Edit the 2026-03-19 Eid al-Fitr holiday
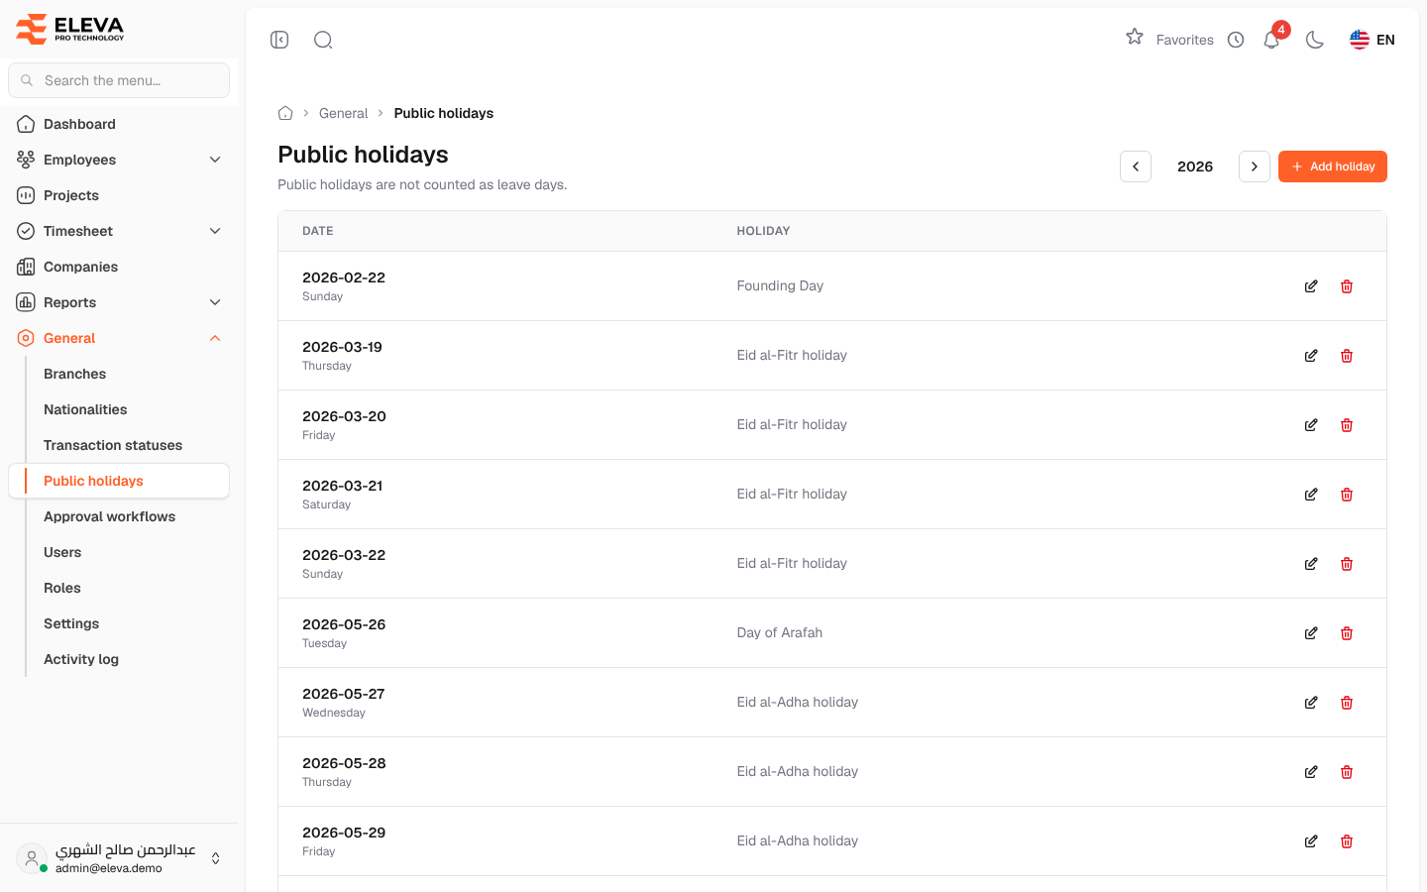Screen dimensions: 1427x892 (1311, 356)
